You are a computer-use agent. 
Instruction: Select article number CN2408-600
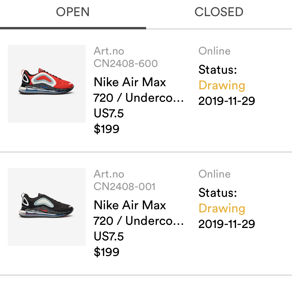tap(126, 63)
